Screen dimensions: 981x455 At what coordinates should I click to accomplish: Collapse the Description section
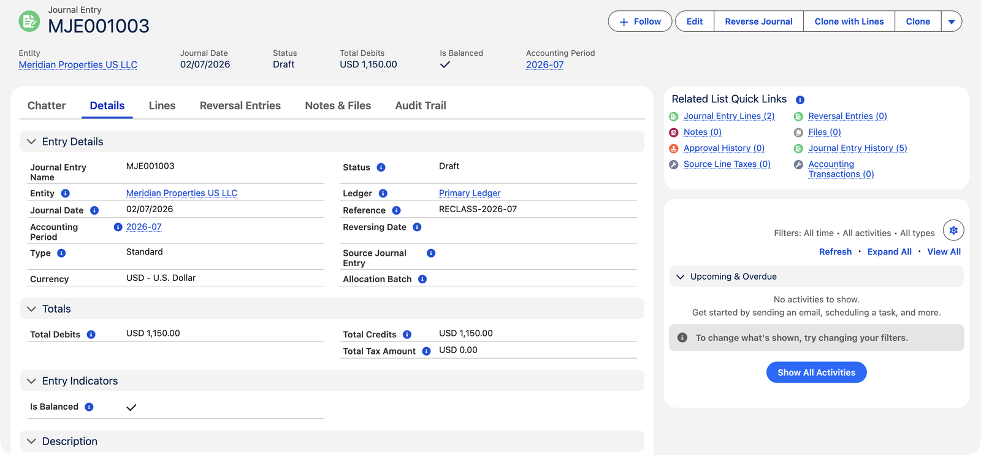click(x=31, y=442)
